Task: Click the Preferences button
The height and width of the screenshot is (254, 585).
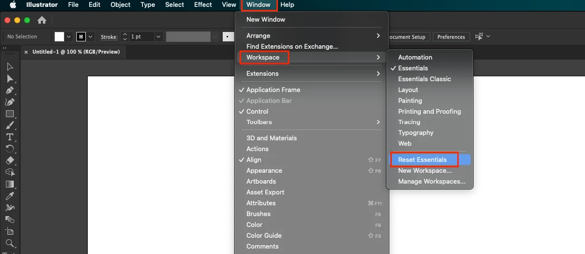Action: coord(451,37)
